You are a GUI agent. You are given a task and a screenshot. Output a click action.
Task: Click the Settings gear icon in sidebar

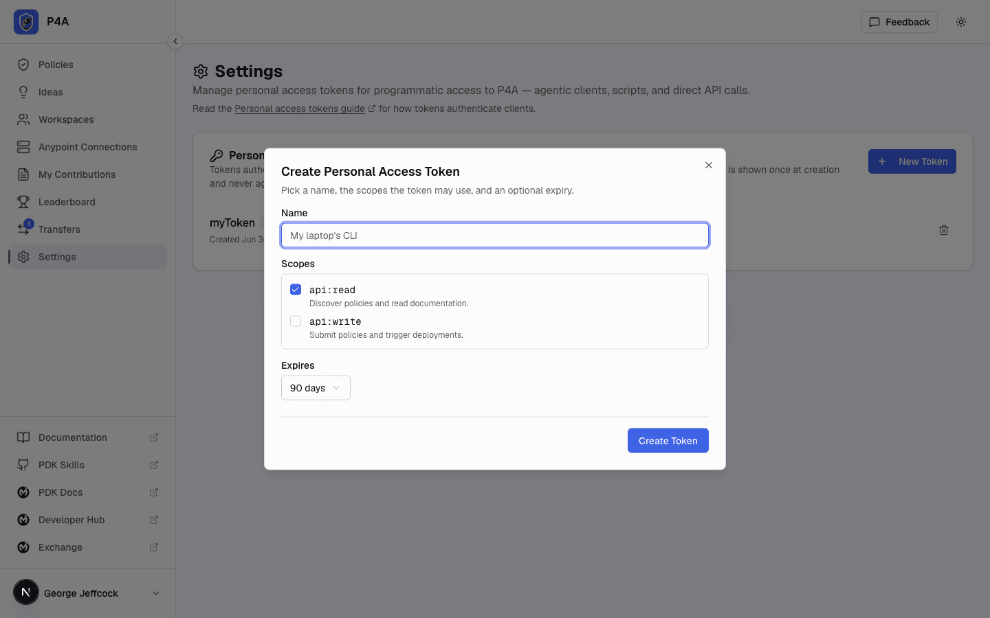tap(23, 257)
